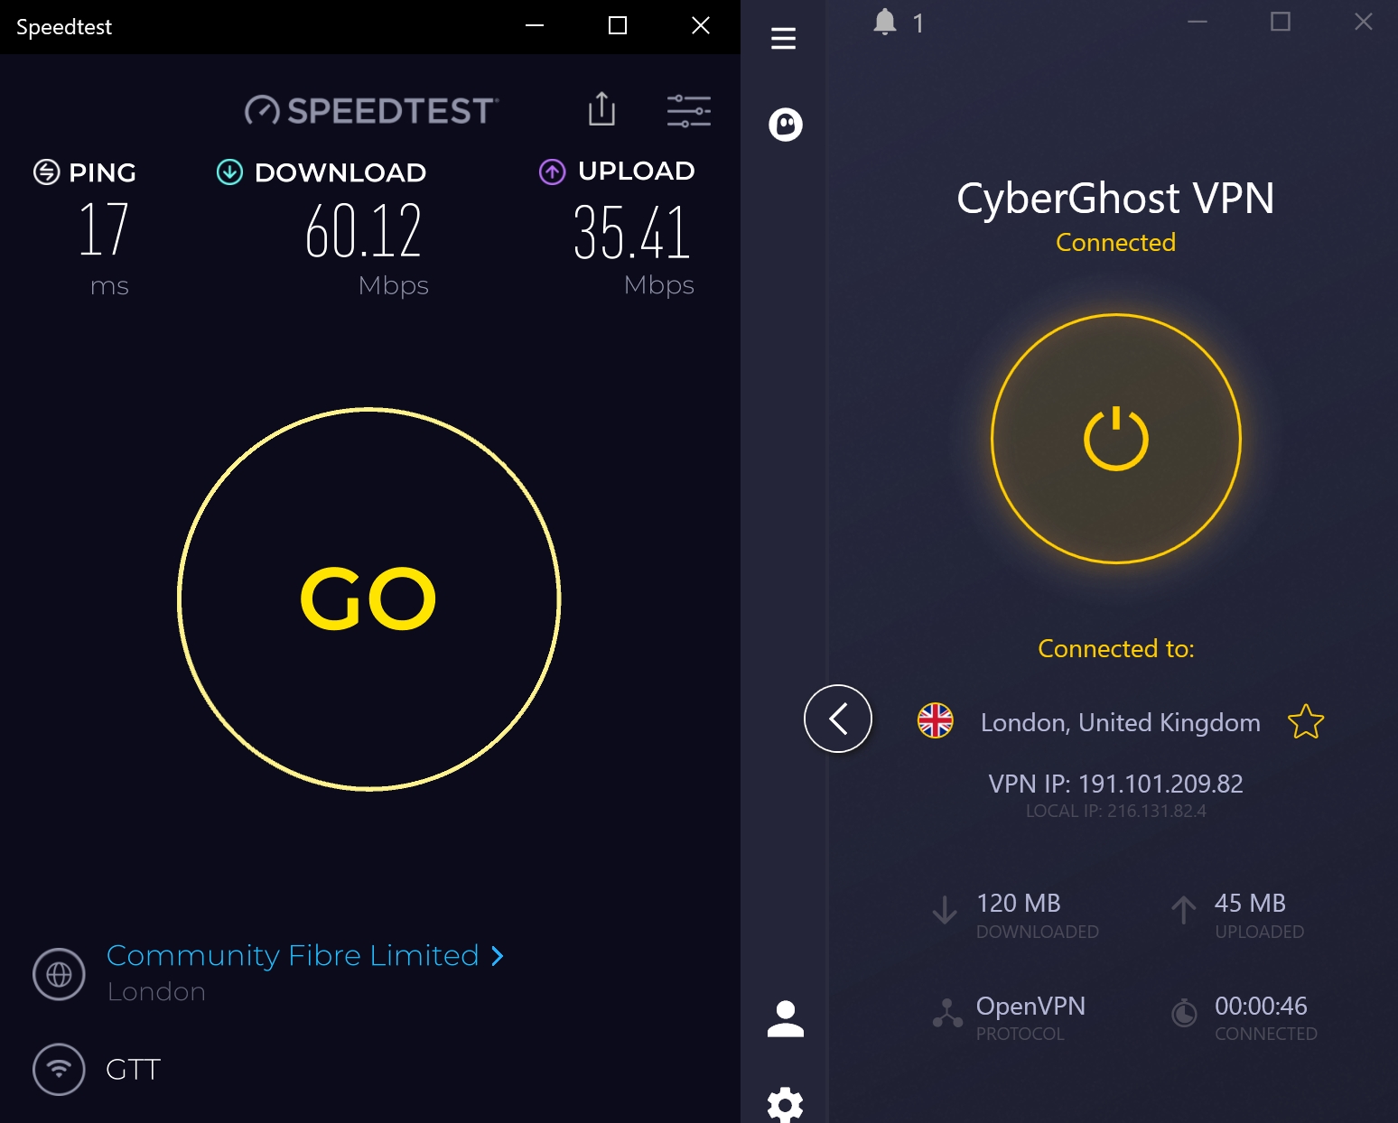Open the Speedtest results share panel
This screenshot has width=1398, height=1123.
pyautogui.click(x=601, y=109)
